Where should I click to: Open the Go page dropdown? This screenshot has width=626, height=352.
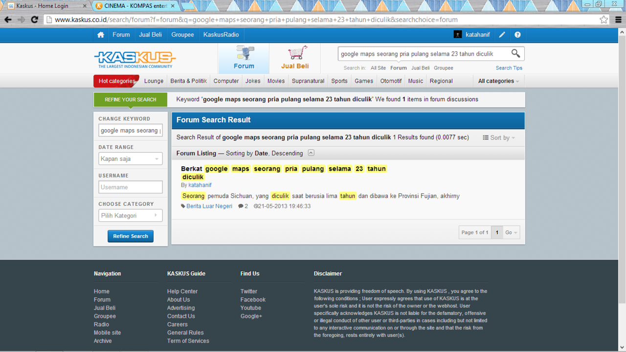(511, 232)
